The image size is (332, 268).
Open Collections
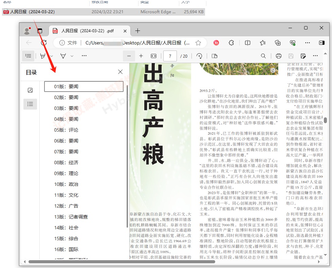(278, 43)
